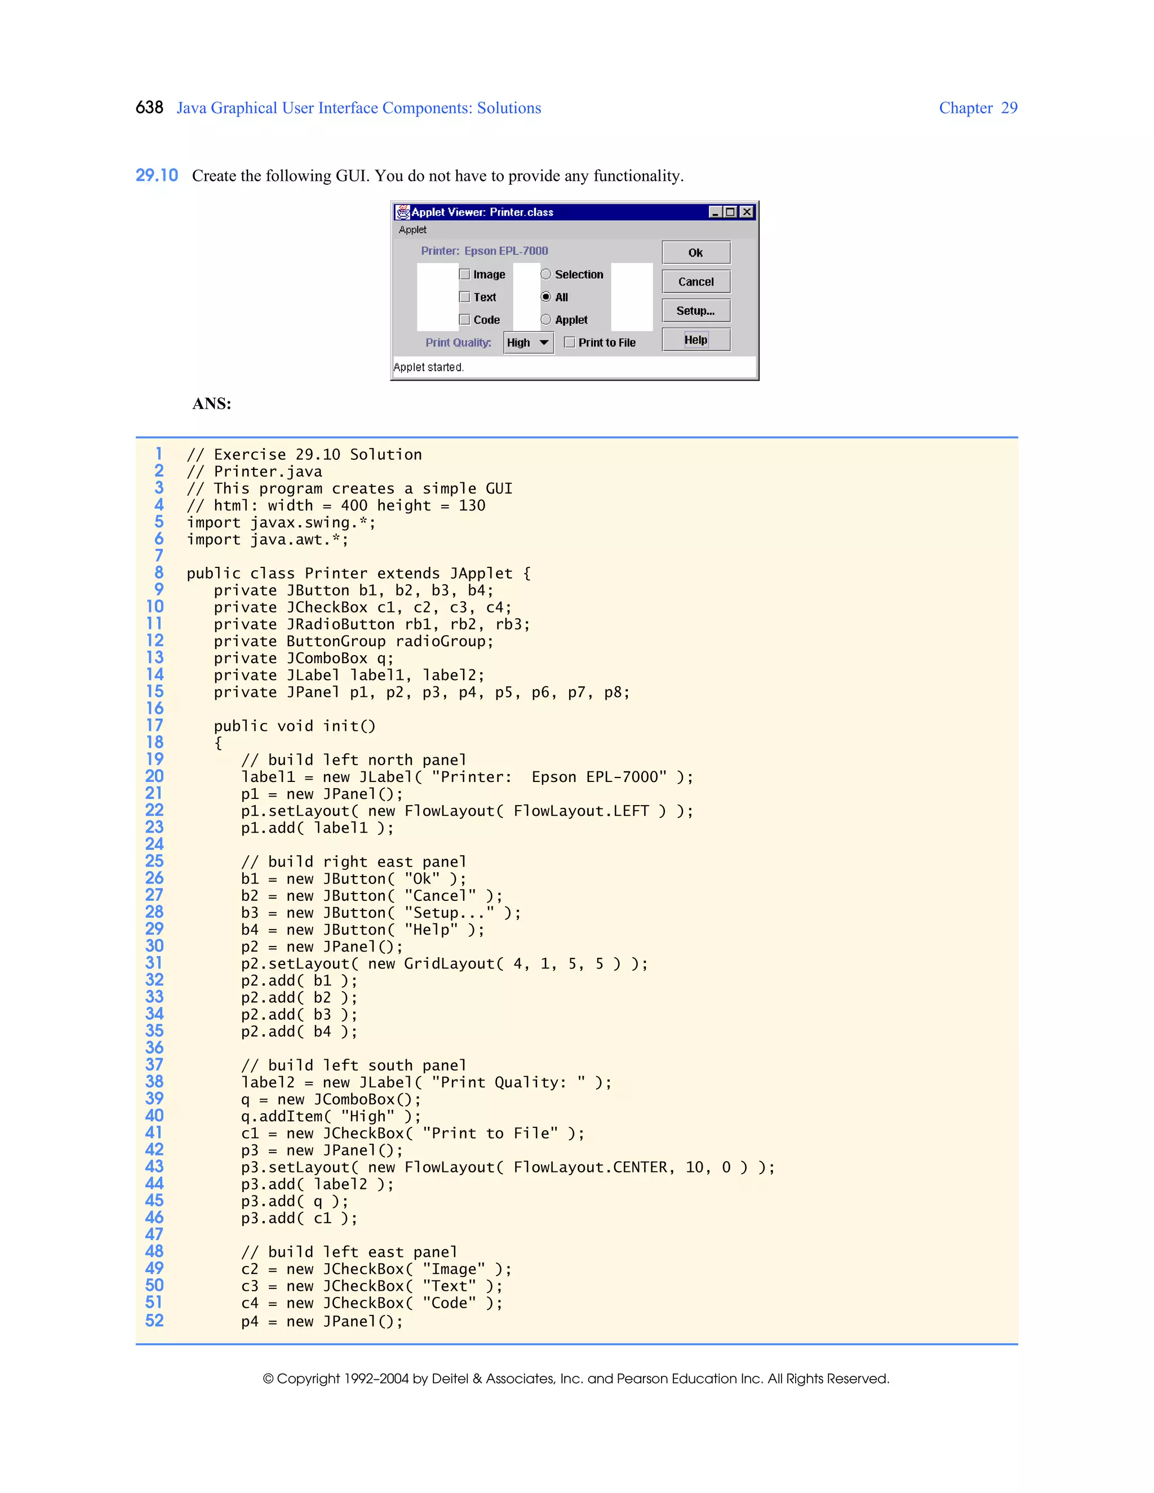Click the 'Printer: Epson EPL-7000' label
This screenshot has width=1154, height=1493.
click(x=484, y=251)
